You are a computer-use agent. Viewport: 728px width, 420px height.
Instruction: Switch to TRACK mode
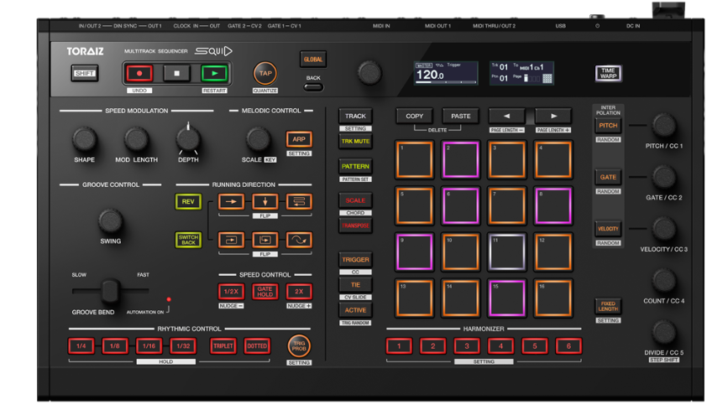coord(355,117)
